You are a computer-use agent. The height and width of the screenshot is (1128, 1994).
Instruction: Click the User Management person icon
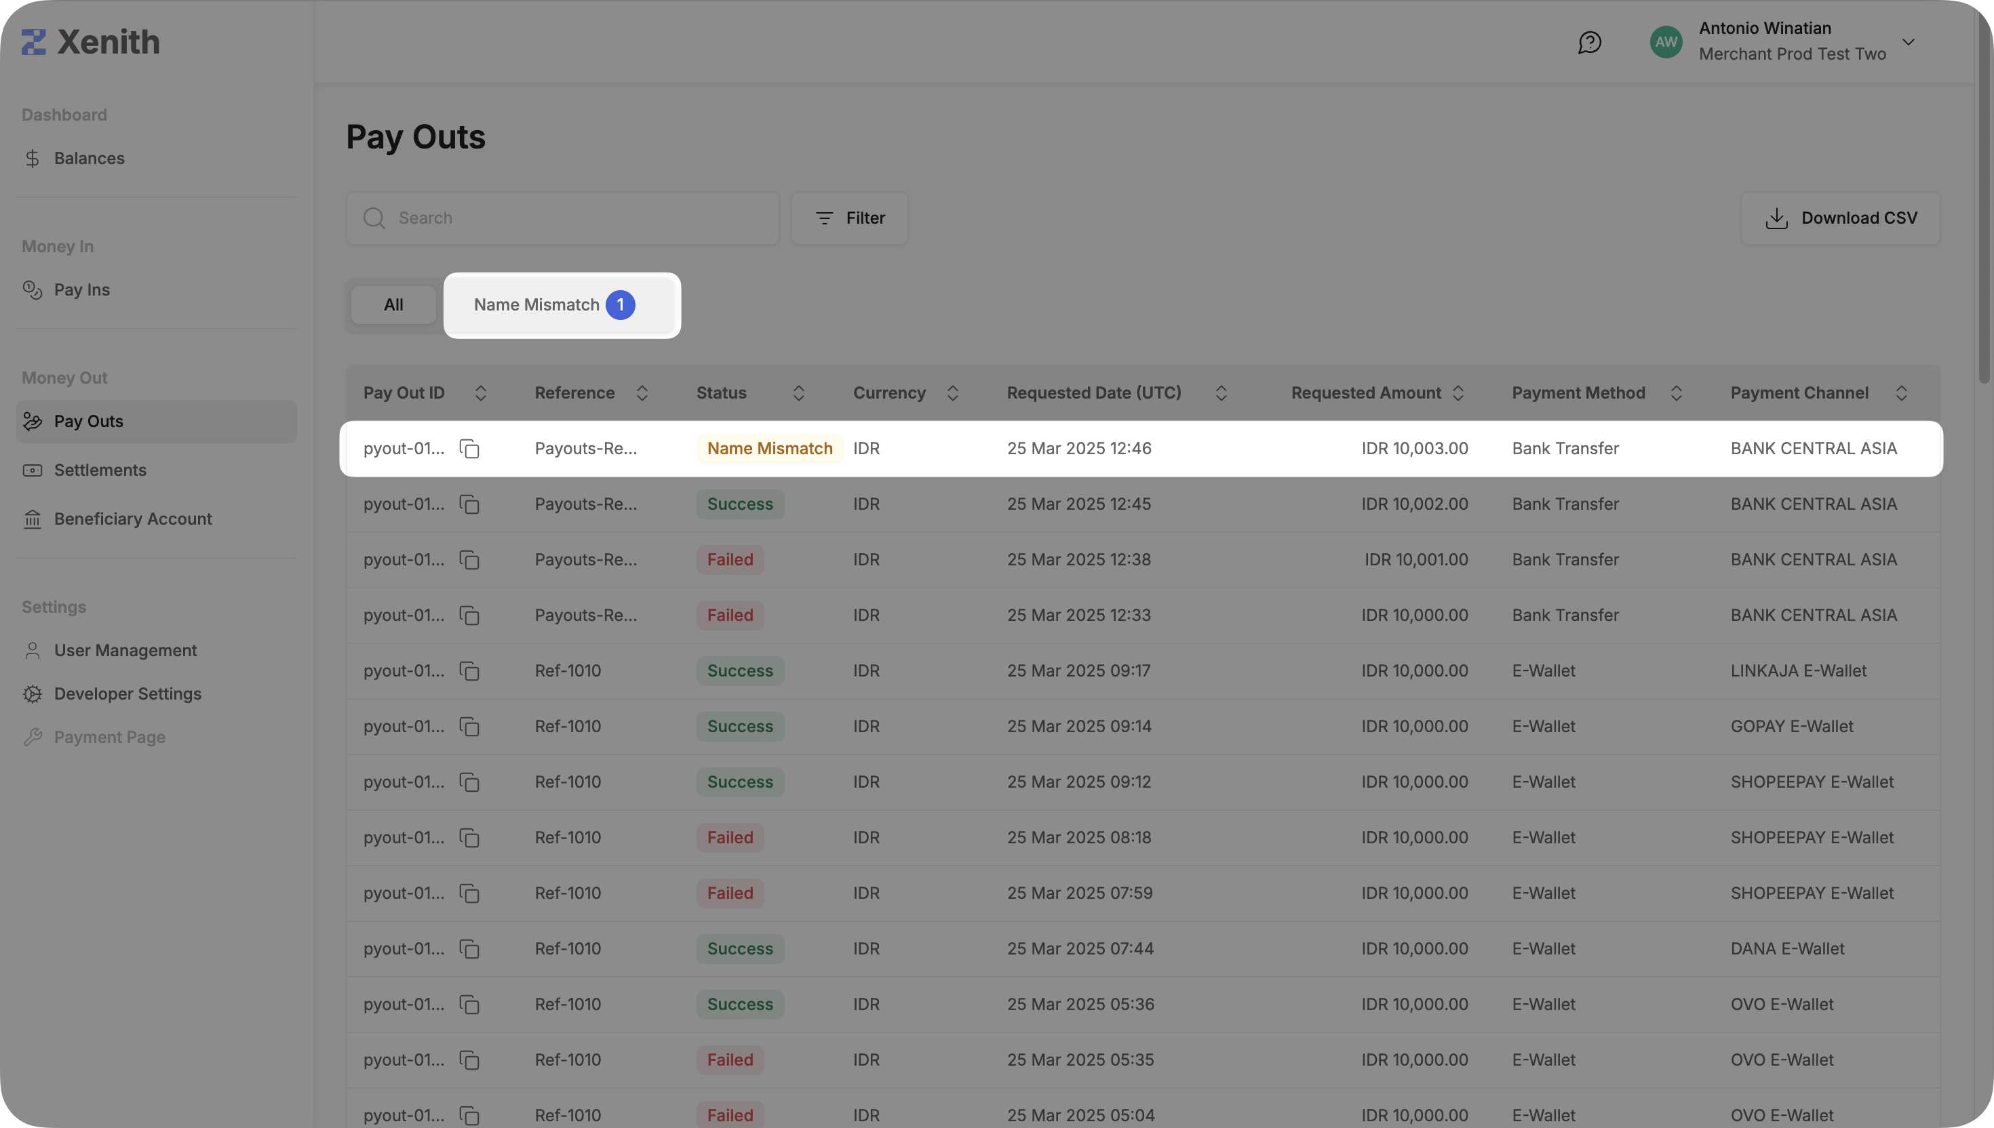(x=33, y=651)
